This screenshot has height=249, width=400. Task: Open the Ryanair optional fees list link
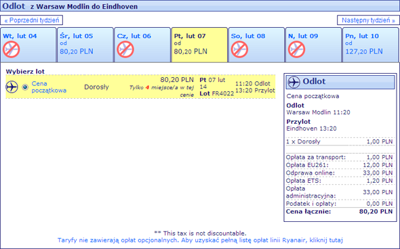tap(200, 240)
